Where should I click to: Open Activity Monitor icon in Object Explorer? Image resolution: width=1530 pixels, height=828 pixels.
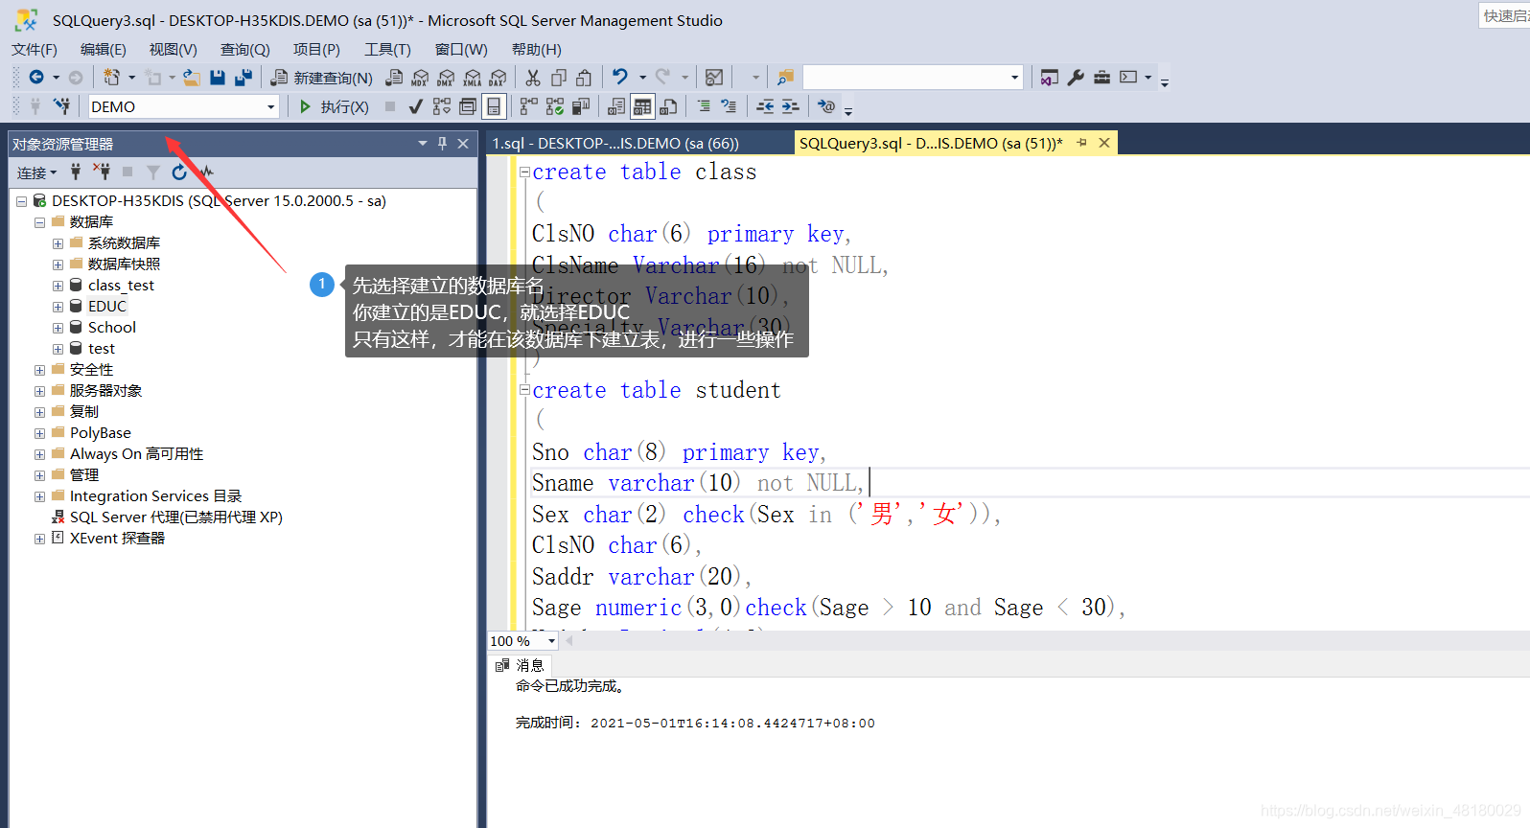(206, 172)
